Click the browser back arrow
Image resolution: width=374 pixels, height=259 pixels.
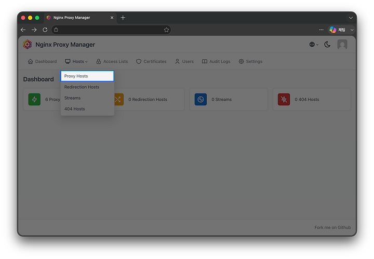click(x=23, y=30)
